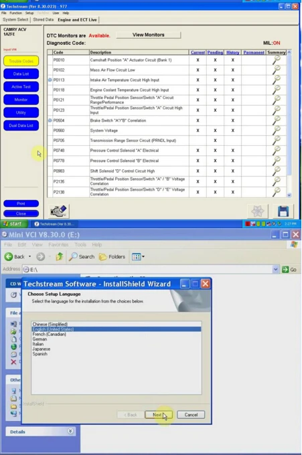Open summary magnifier for P0705 row

(277, 140)
